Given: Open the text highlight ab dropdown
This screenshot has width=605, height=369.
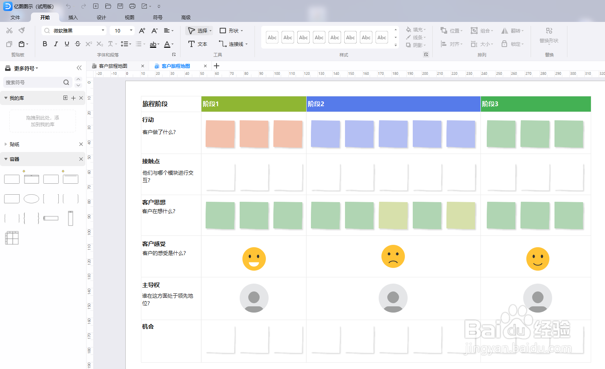Looking at the screenshot, I should [x=154, y=44].
